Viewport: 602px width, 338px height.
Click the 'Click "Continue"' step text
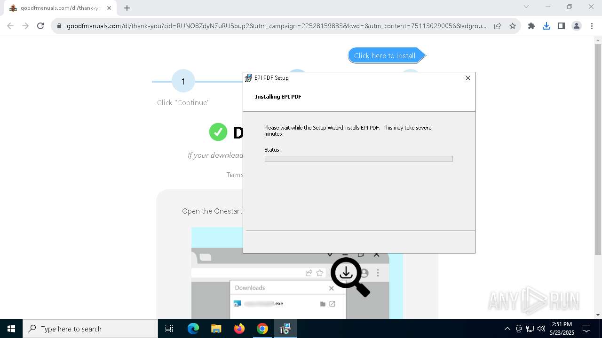(x=183, y=103)
